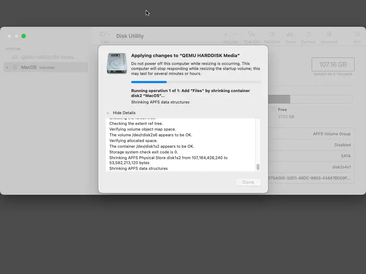Open the Partition toolbar tool
Viewport: 366px width, 274px height.
coord(272,34)
